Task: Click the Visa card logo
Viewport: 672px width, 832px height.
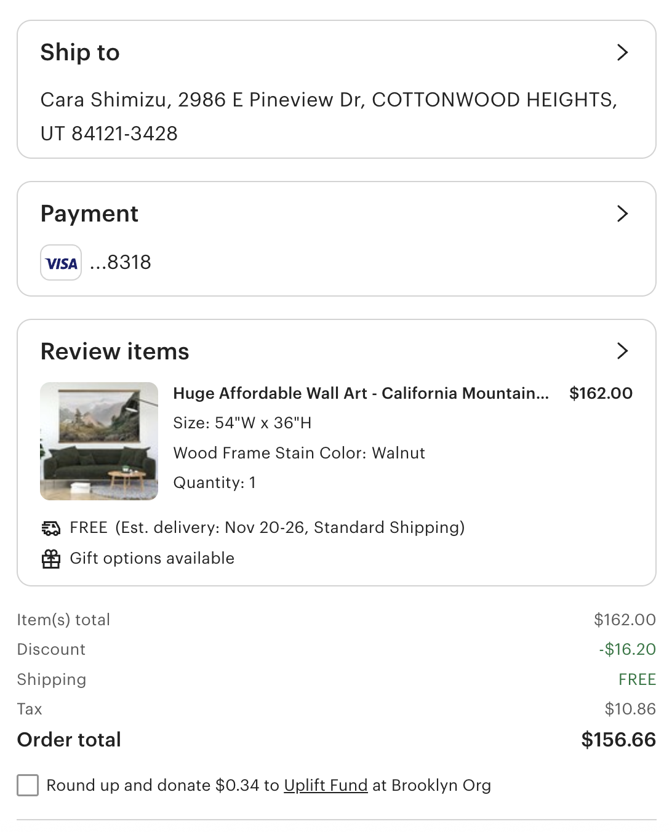Action: coord(61,263)
